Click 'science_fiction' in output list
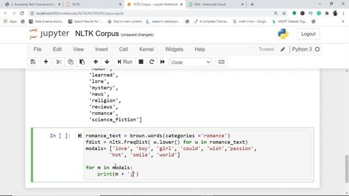 [x=114, y=120]
